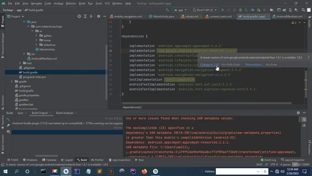The image size is (312, 176).
Task: Open the Layout Inspector
Action: point(292,160)
